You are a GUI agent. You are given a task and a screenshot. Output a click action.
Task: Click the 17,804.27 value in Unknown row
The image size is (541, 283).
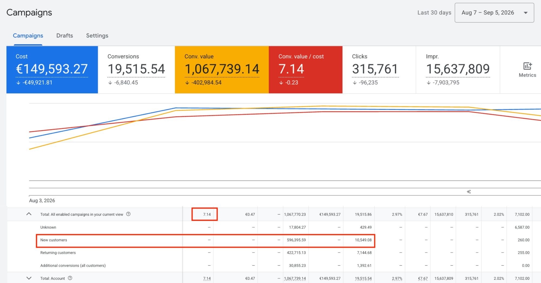click(297, 227)
